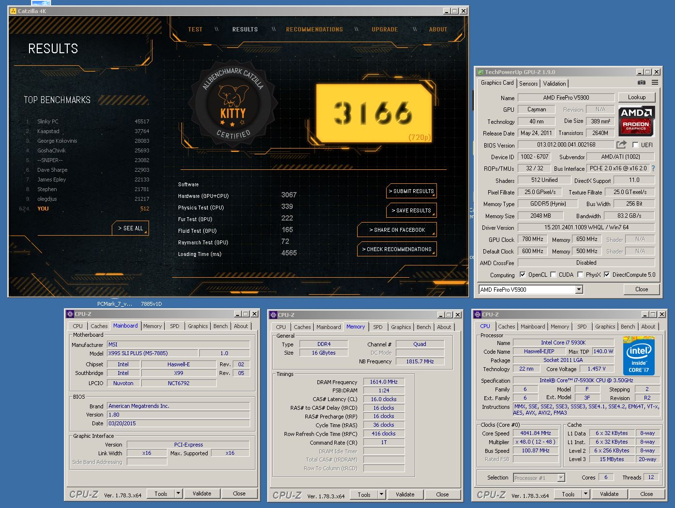675x508 pixels.
Task: Click the Kitty Certified badge in Catzilla
Action: pyautogui.click(x=233, y=104)
